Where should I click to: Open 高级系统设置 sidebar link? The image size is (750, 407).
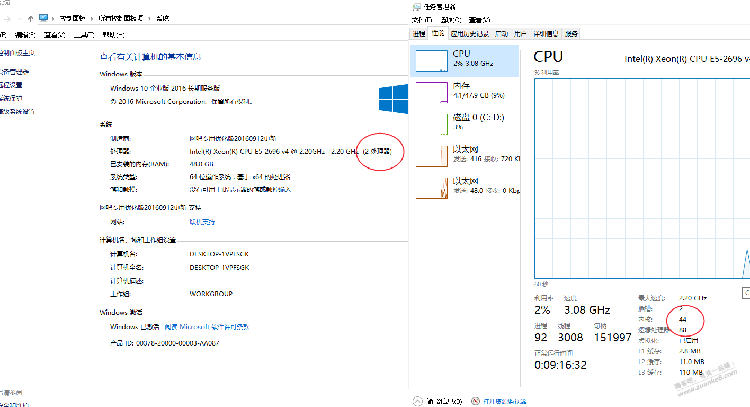[17, 112]
